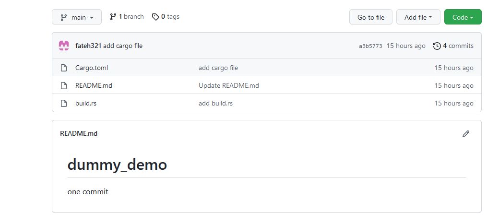Click the Go to file button
Viewport: 487px width, 223px height.
(x=371, y=17)
